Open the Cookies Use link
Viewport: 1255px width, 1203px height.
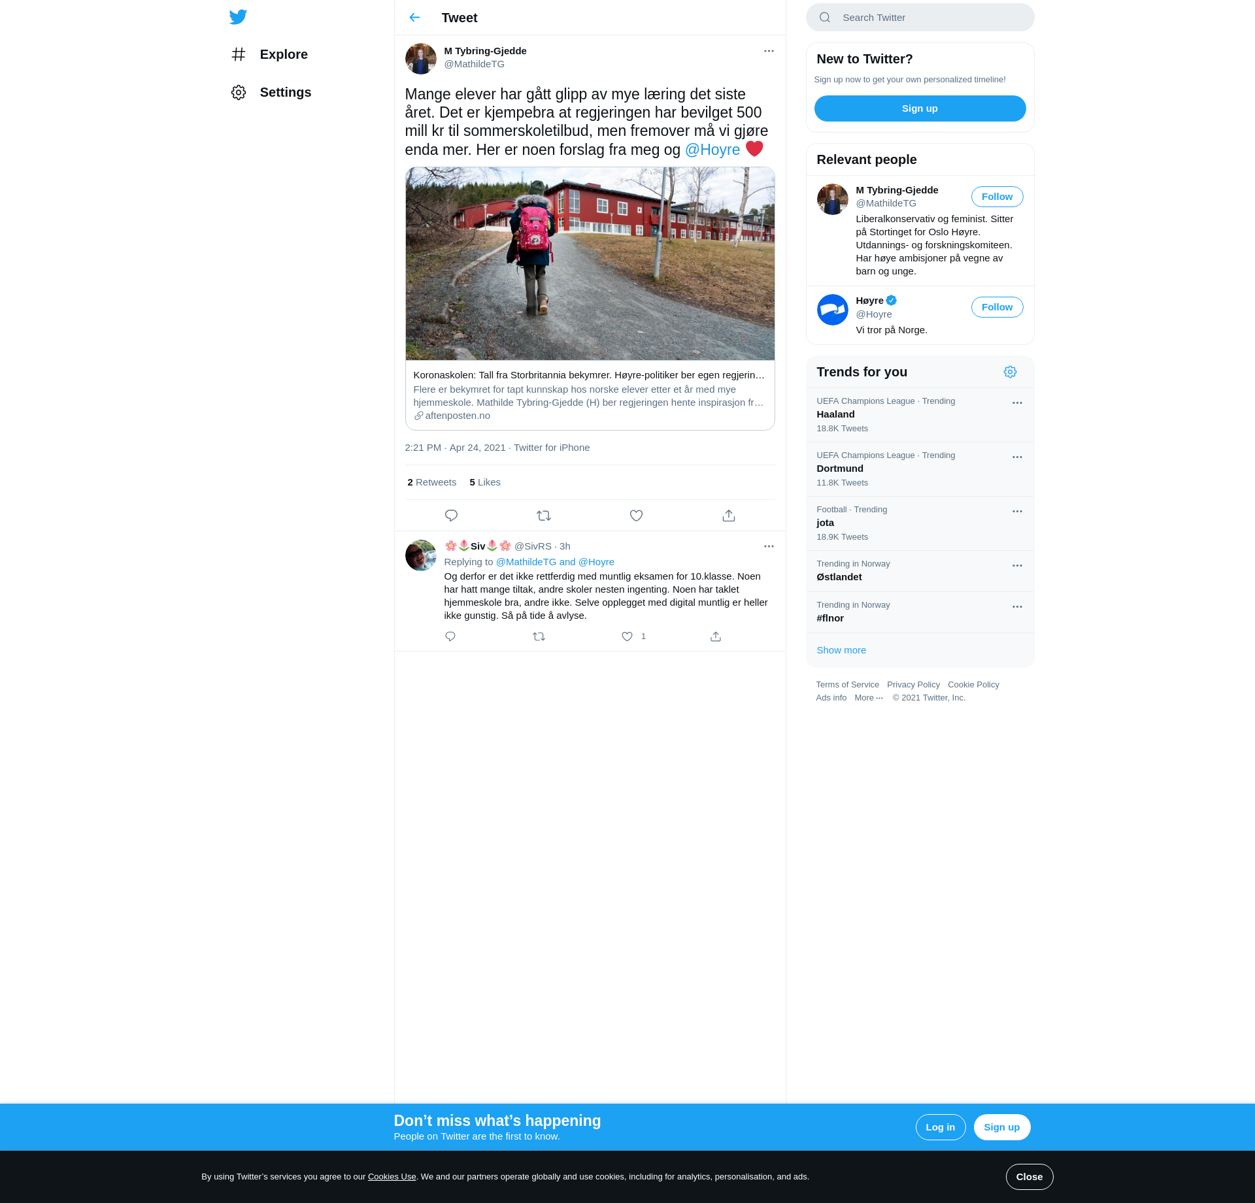(392, 1177)
